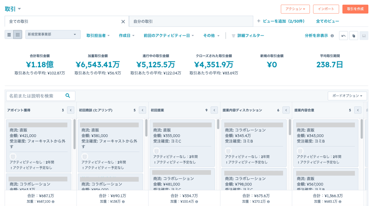This screenshot has width=375, height=206.
Task: Click scrollbar in 初回提案 column
Action: pyautogui.click(x=218, y=124)
